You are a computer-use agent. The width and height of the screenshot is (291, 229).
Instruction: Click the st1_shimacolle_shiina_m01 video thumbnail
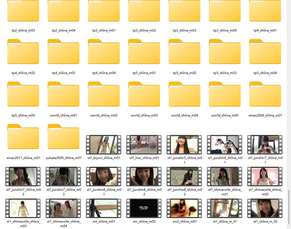(224, 177)
